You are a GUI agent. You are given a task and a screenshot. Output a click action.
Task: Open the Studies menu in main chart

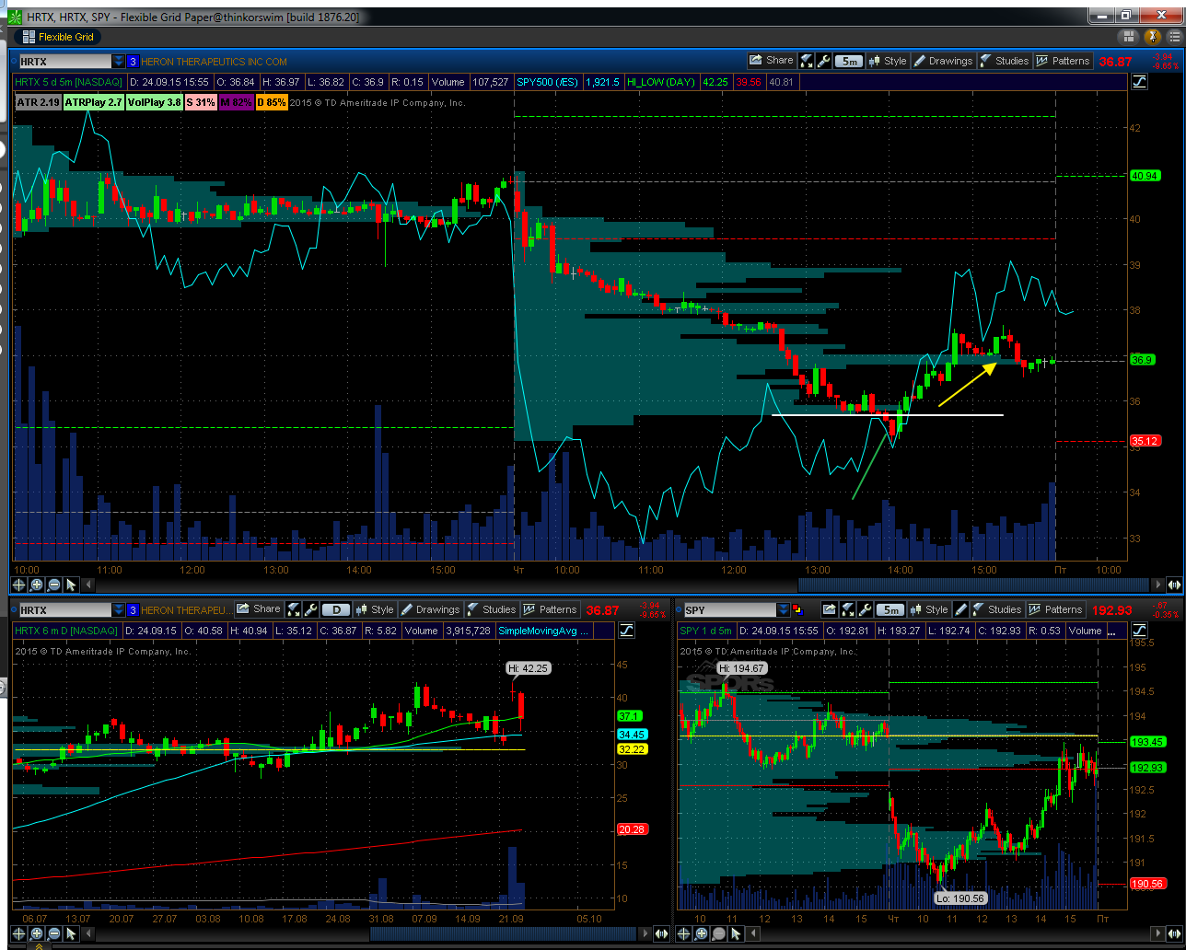point(1004,61)
